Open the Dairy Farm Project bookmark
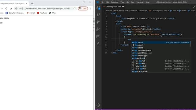The image size is (196, 110). (15, 13)
